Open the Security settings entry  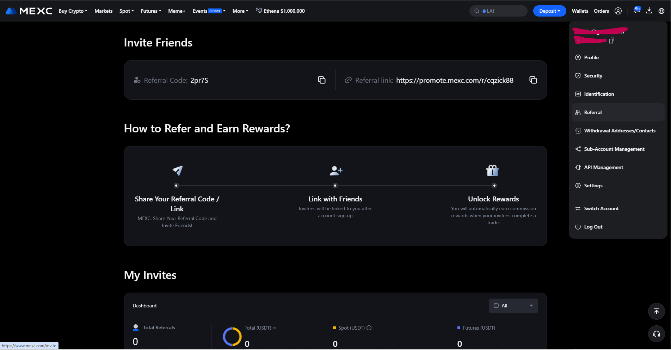coord(593,75)
